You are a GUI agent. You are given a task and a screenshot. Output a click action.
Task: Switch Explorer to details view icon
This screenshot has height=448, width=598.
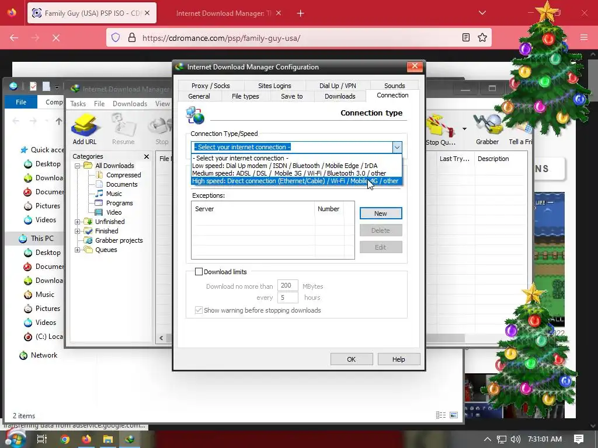tap(441, 415)
